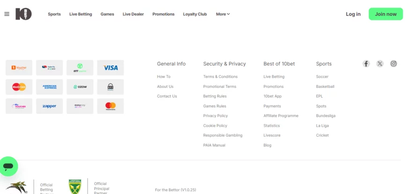The image size is (412, 194).
Task: Click the OTT Voucher payment tile
Action: click(80, 68)
